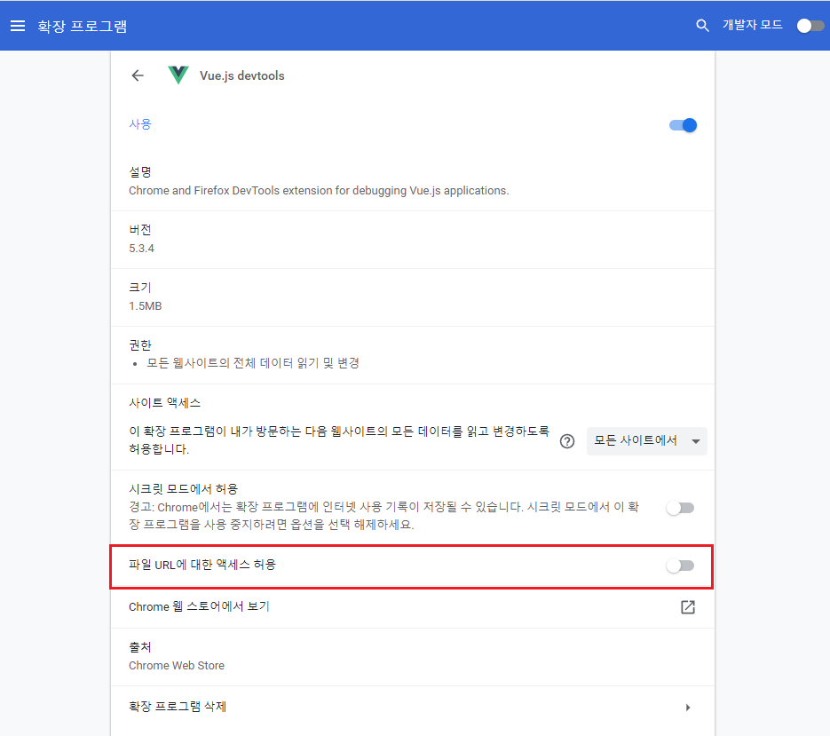The height and width of the screenshot is (736, 830).
Task: Click the 개발자 모드 label text
Action: tap(752, 25)
